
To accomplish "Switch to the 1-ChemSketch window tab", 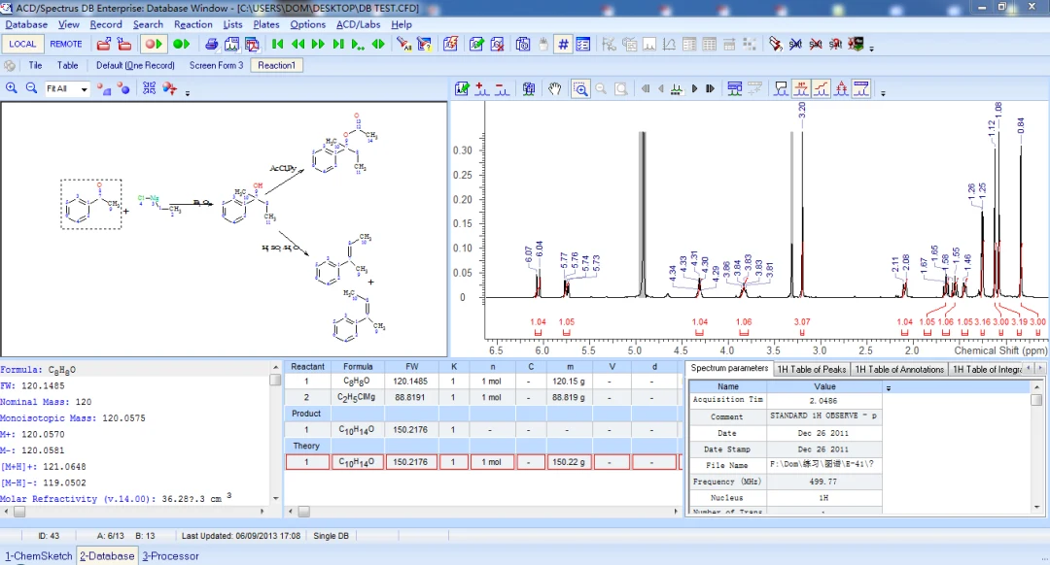I will click(39, 555).
